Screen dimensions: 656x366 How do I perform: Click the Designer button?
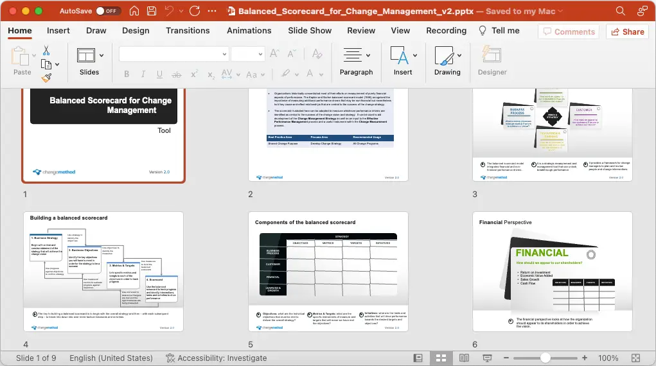492,60
